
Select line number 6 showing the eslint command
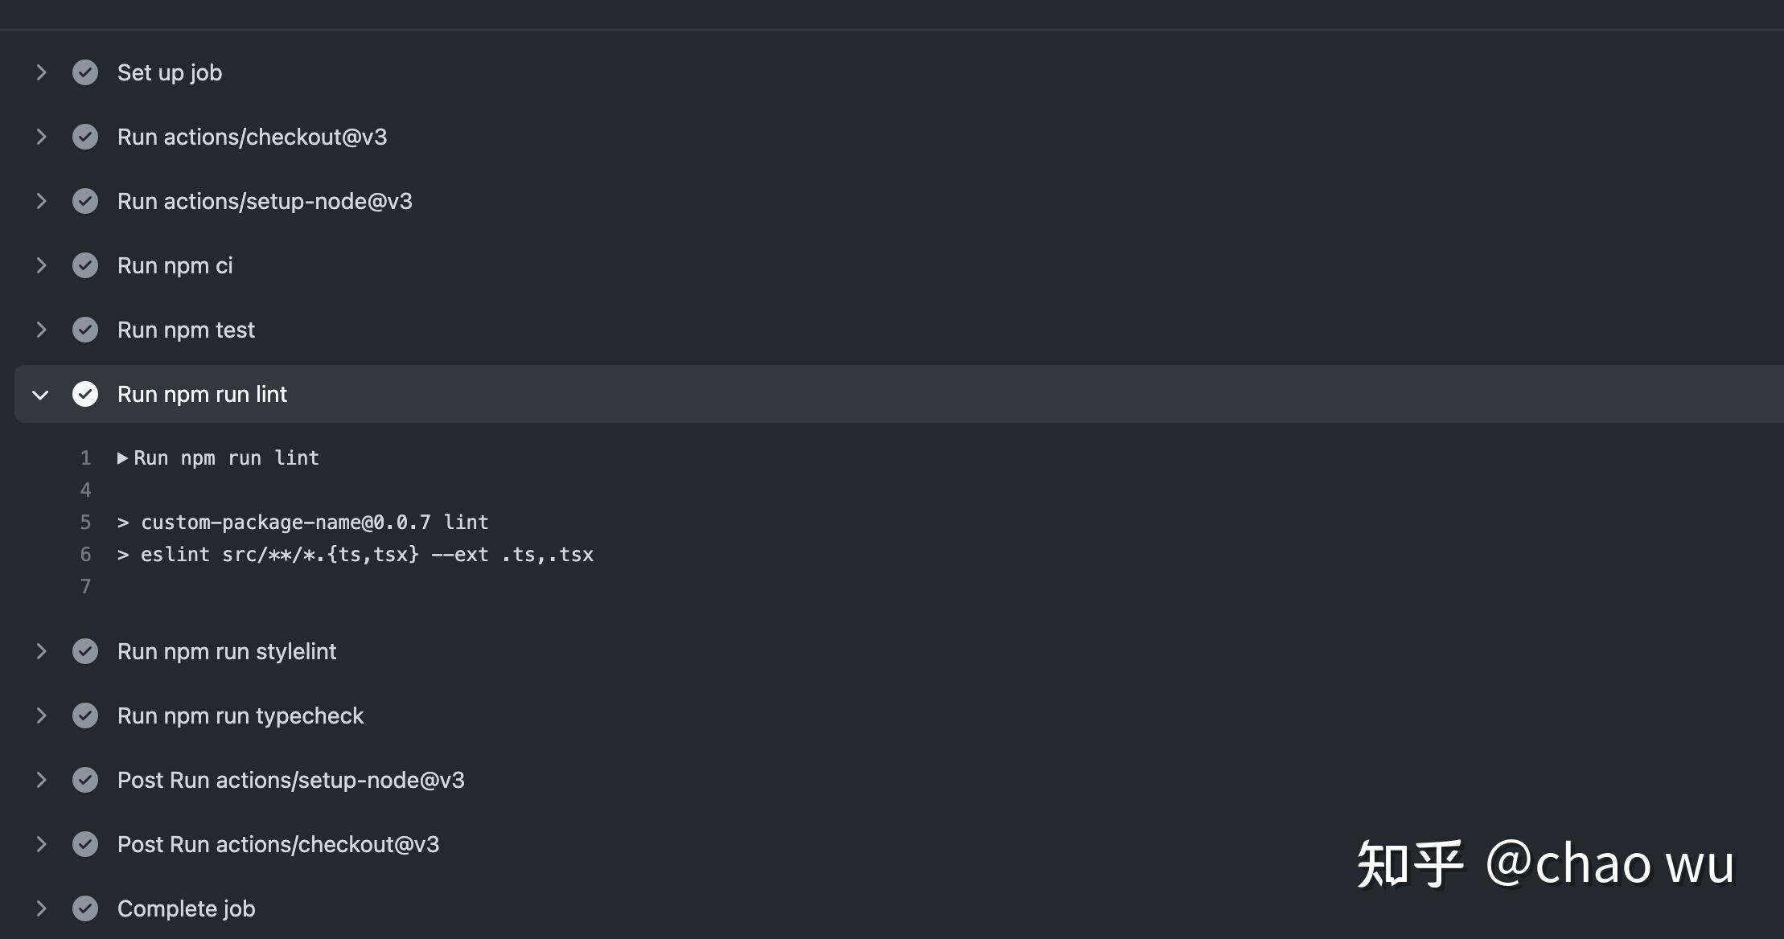(x=84, y=554)
